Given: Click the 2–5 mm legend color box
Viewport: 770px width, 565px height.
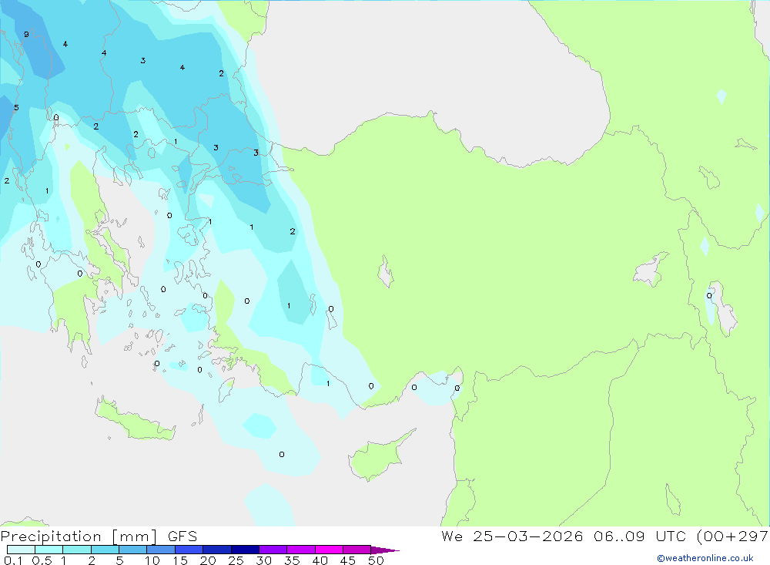Looking at the screenshot, I should (105, 550).
